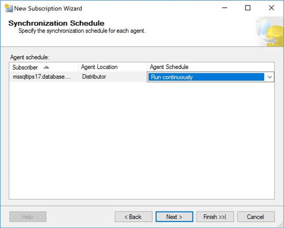Click the wizard icon in the title bar
Screen dimensions: 284x228
tap(8, 8)
